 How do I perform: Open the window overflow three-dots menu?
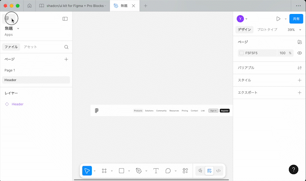(x=299, y=6)
